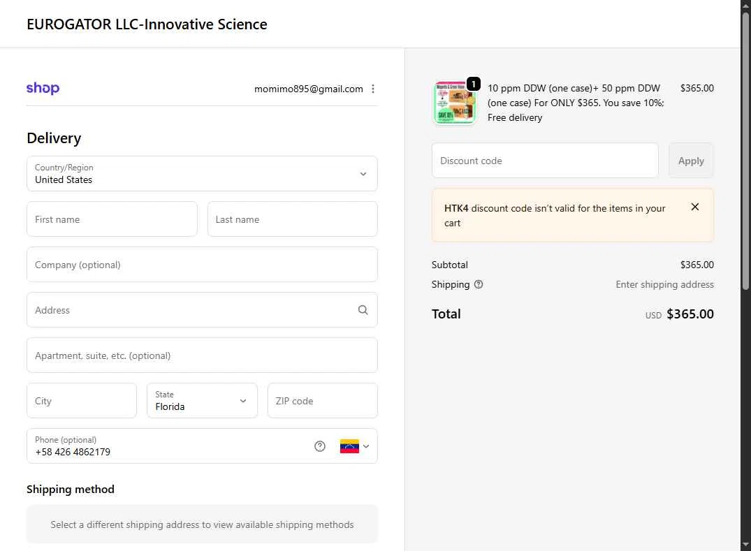The width and height of the screenshot is (751, 551).
Task: Click the Delivery heading
Action: 54,138
